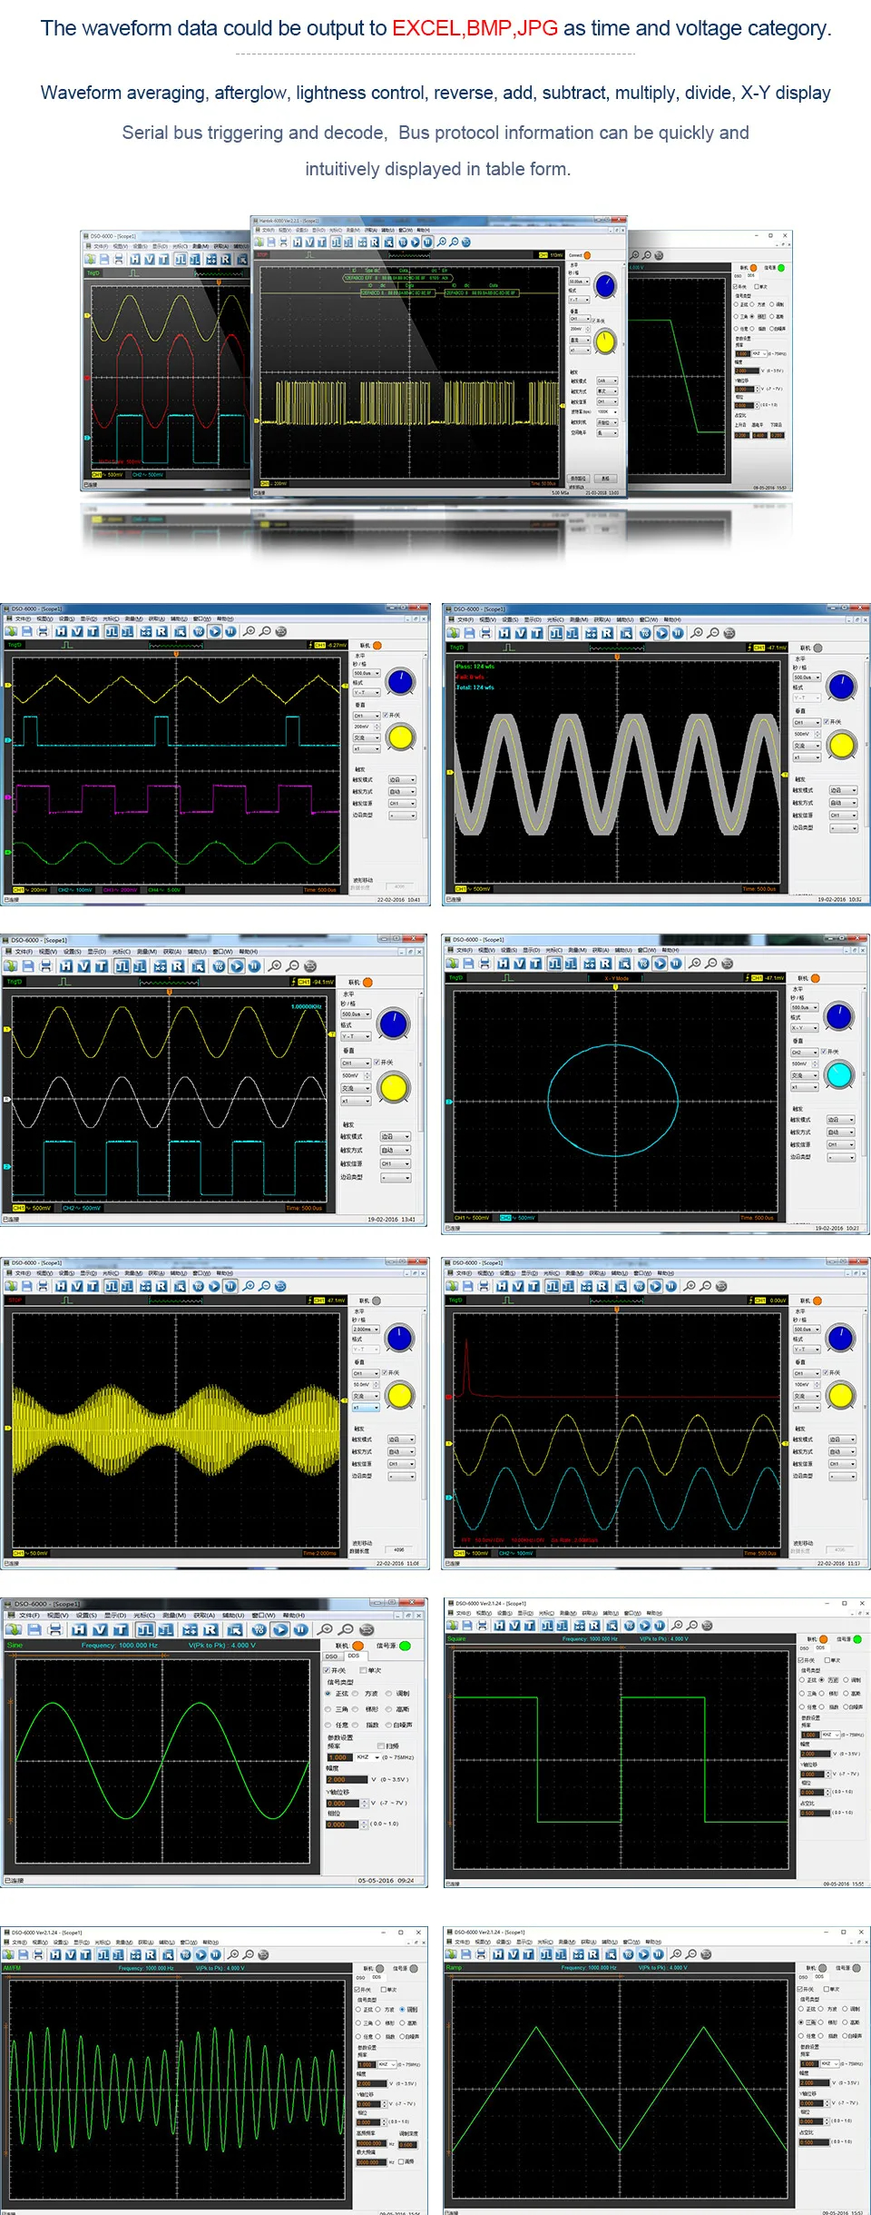Click the blue horizontal knob in four-channel window

click(x=400, y=680)
